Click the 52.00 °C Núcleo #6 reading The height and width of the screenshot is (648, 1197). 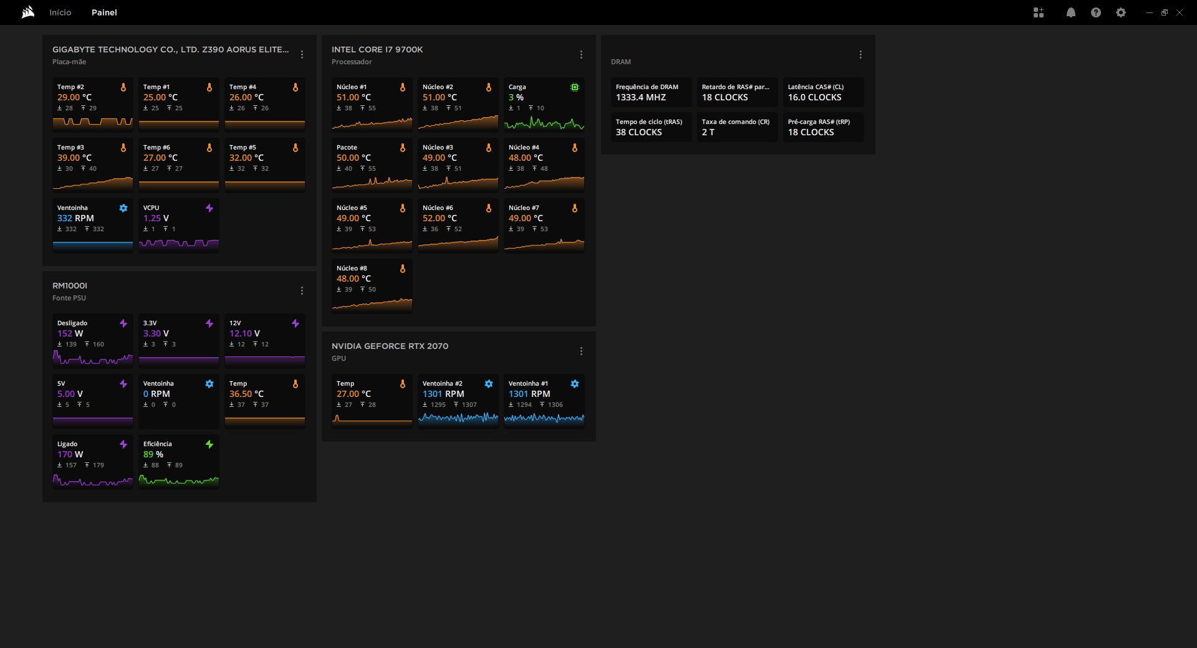440,218
